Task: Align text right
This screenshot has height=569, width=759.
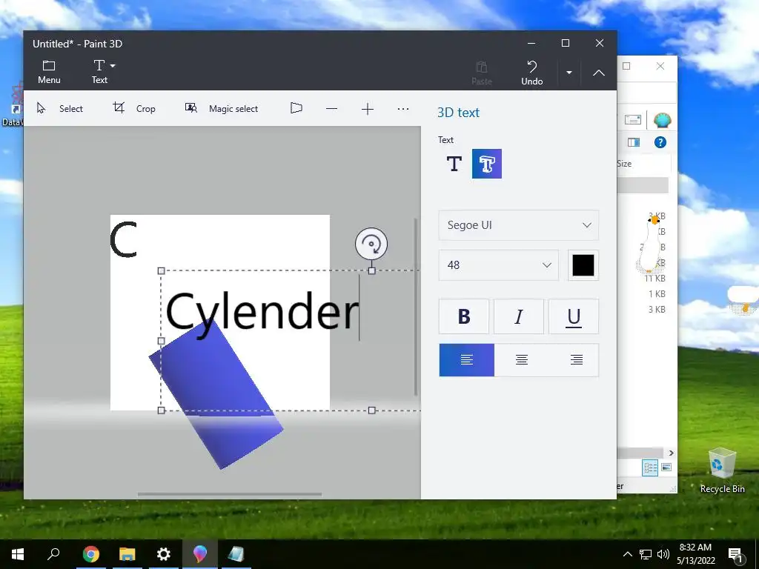Action: coord(576,360)
